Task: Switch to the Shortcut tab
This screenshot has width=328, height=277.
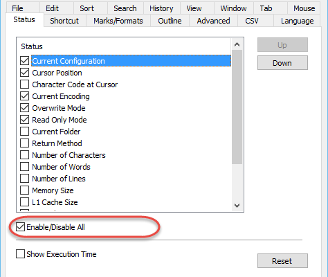Action: 64,21
